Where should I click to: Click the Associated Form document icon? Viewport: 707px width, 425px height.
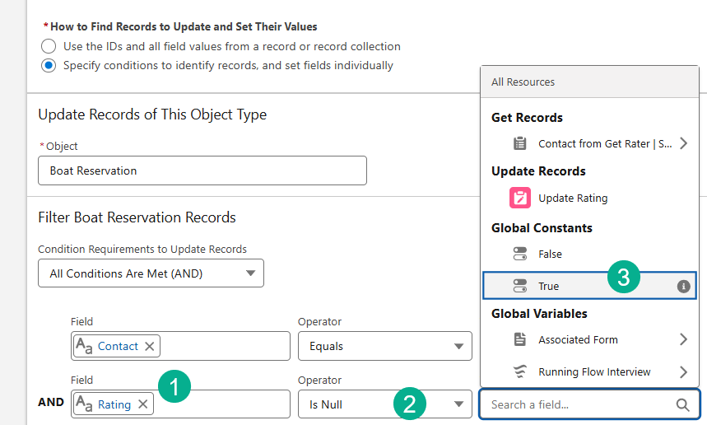point(519,339)
